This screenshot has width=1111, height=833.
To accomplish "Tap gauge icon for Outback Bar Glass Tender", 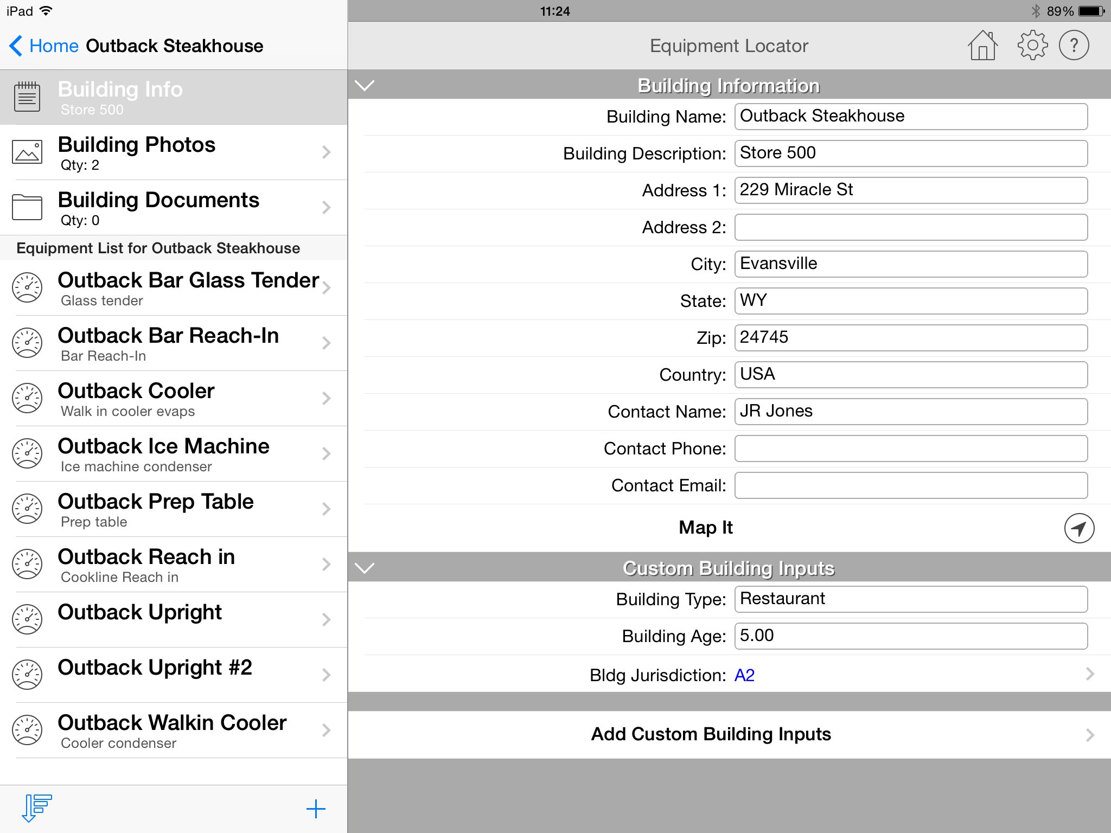I will click(x=27, y=288).
